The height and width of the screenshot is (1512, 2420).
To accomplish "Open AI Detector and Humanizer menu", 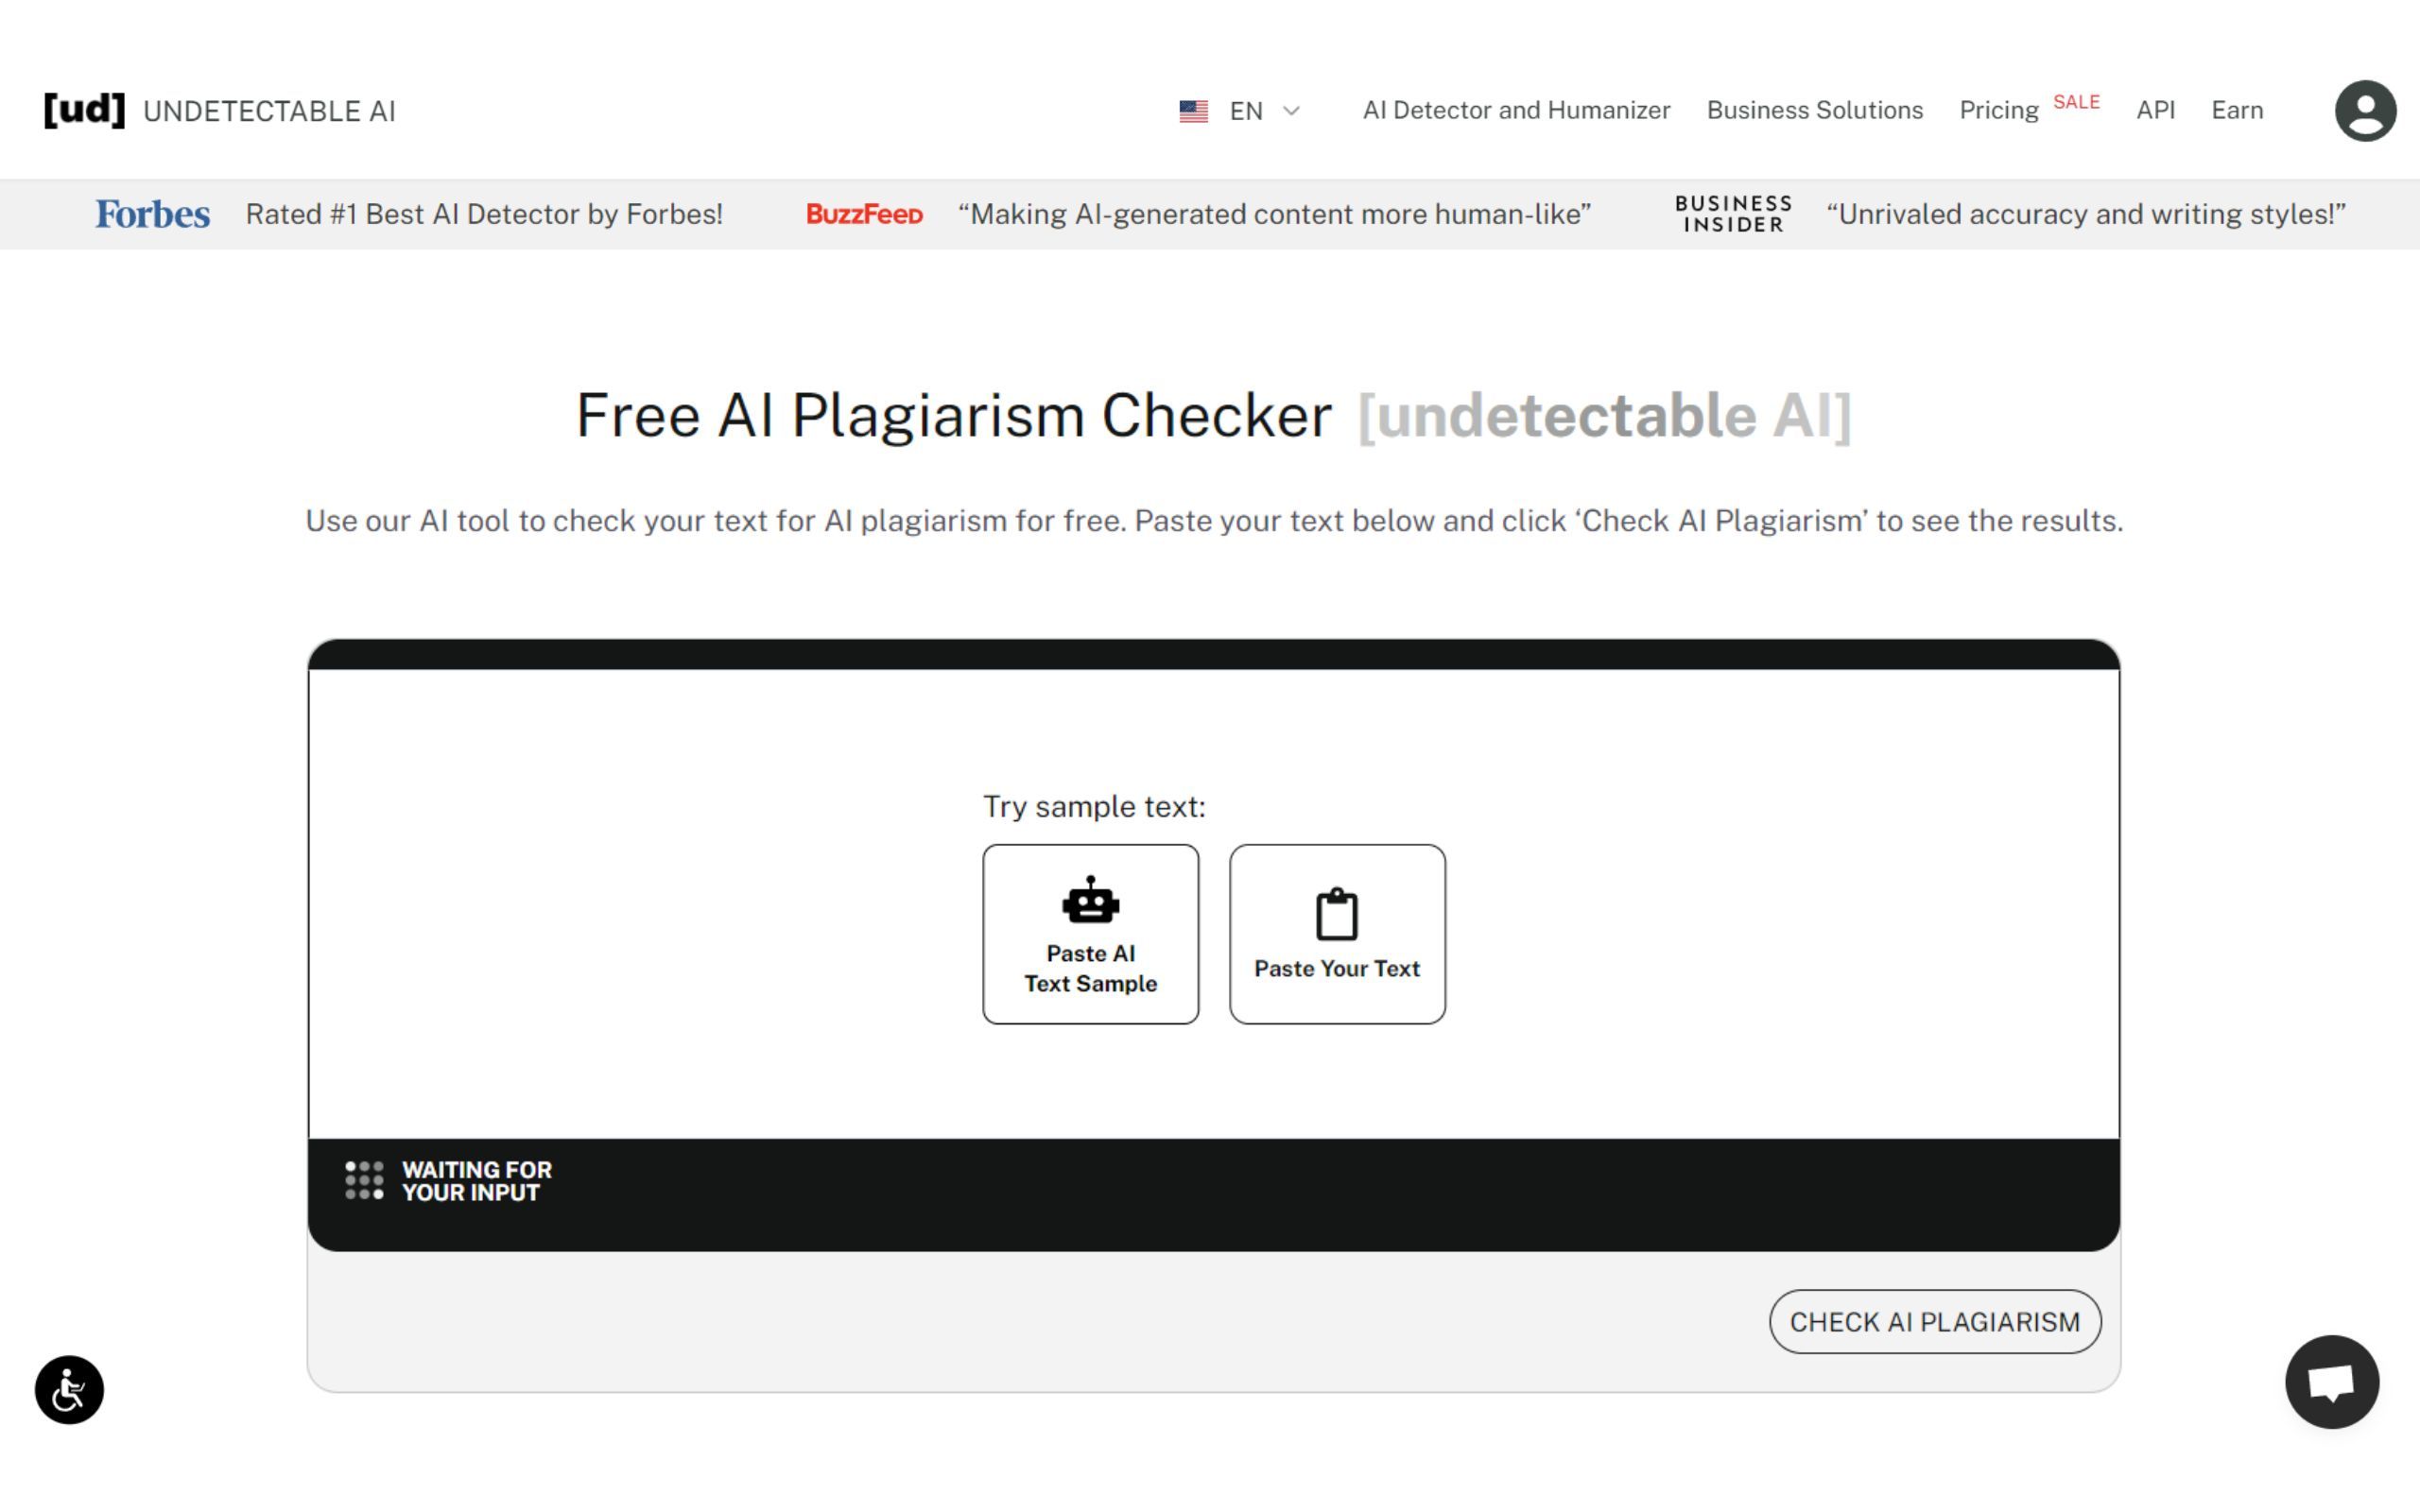I will [1515, 110].
